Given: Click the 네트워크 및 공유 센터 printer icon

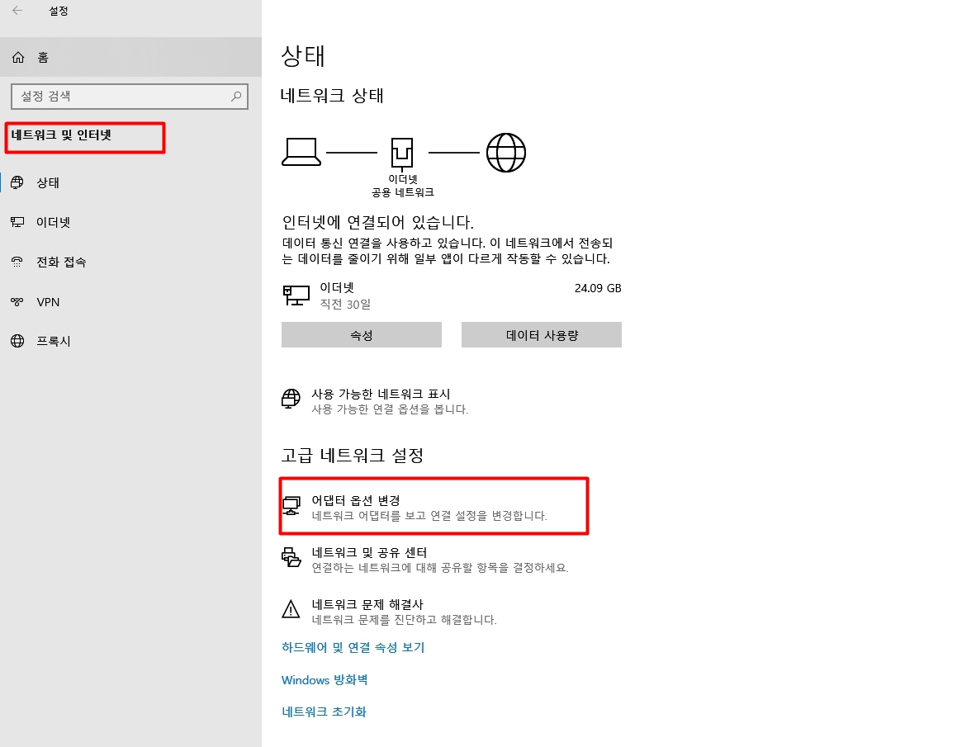Looking at the screenshot, I should point(291,557).
